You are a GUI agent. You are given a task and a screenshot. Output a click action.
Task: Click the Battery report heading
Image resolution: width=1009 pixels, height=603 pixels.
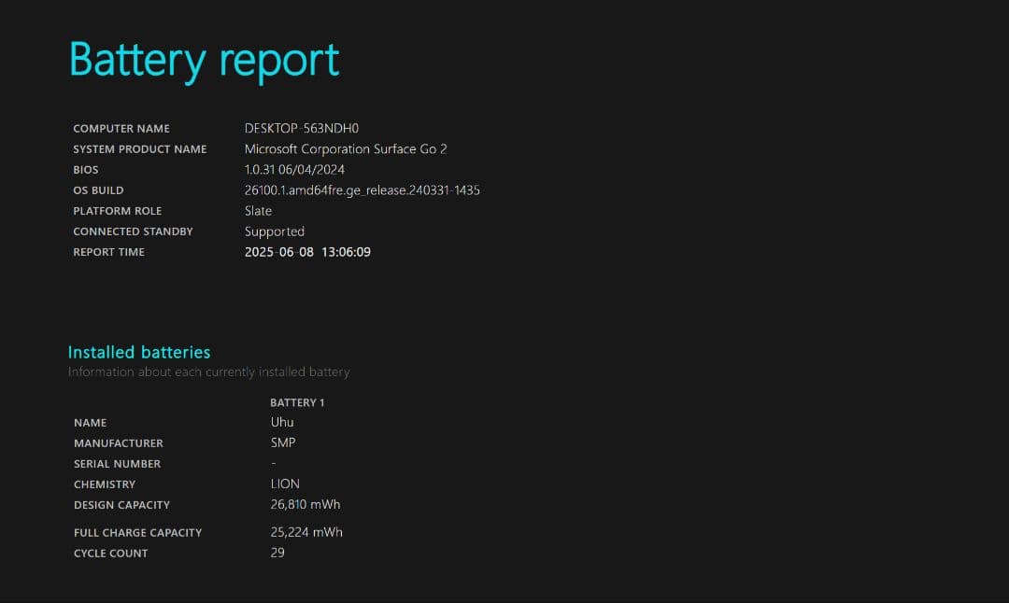coord(204,60)
